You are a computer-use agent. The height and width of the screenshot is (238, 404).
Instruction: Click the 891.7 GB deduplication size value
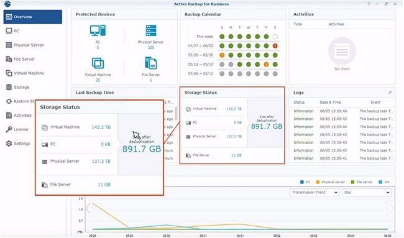click(x=267, y=127)
